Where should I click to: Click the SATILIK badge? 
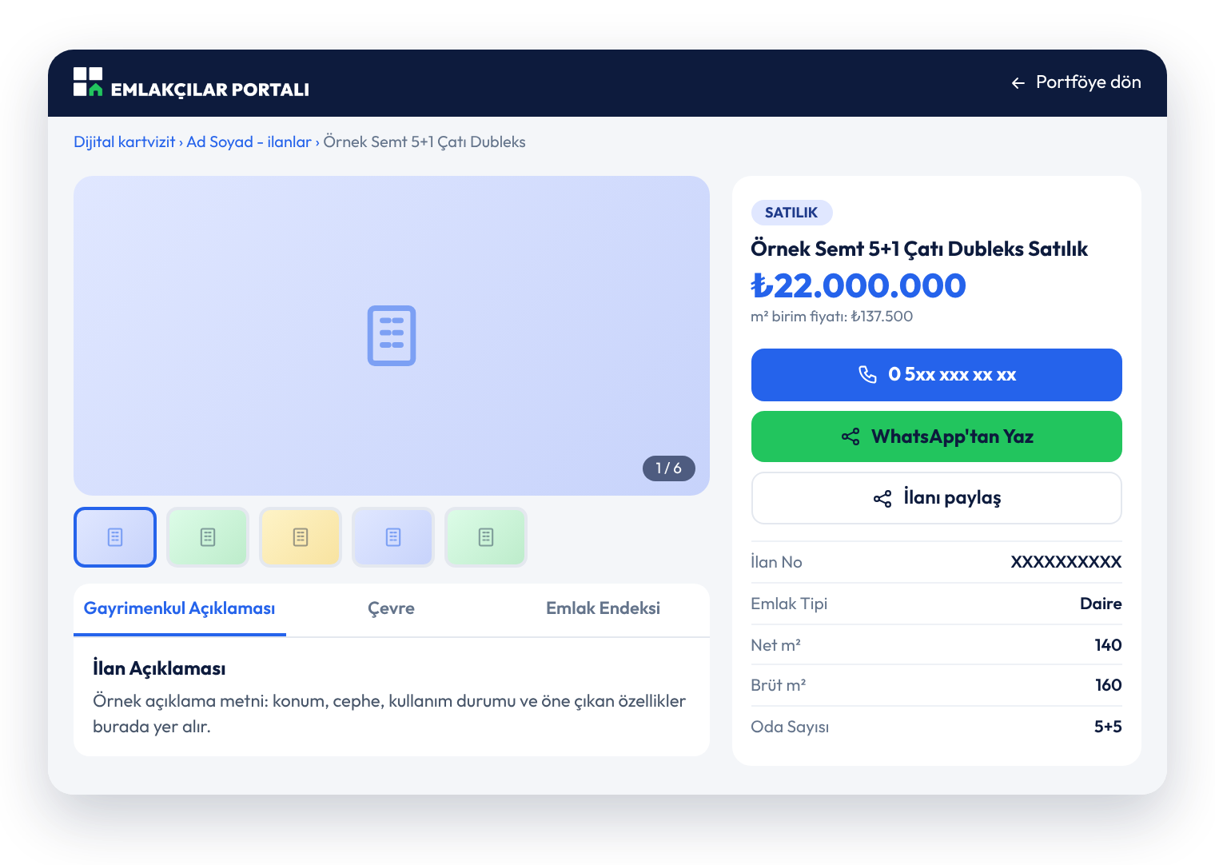click(x=791, y=213)
